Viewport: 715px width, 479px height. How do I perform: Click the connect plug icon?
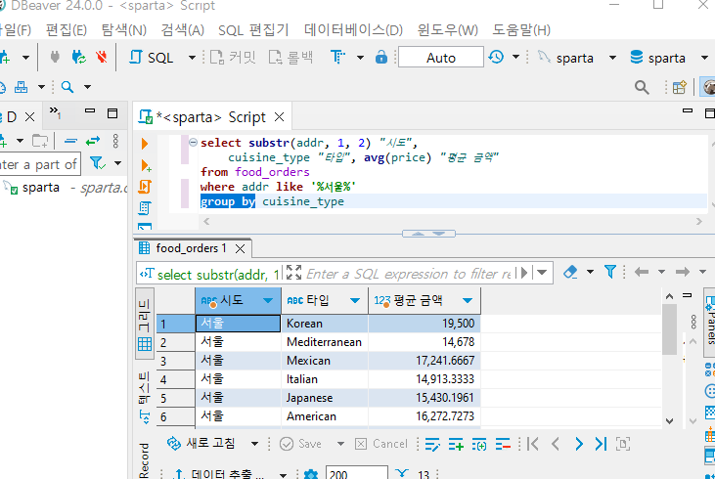point(54,58)
